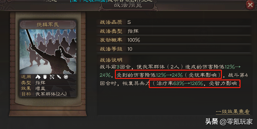Click the 抚辑军民 tactic card artwork
The image size is (257, 129).
click(48, 51)
